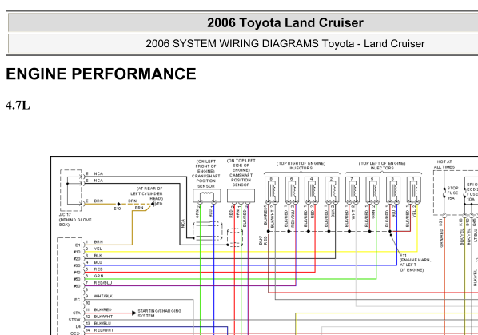Viewport: 478px width, 335px height.
Task: Click the '5 RED' pin label
Action: point(94,269)
